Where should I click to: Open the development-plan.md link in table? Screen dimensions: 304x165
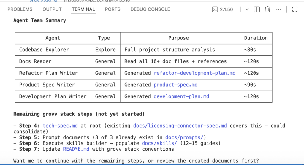[181, 96]
